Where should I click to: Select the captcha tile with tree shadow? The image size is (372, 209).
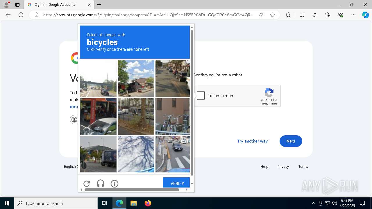pos(136,154)
